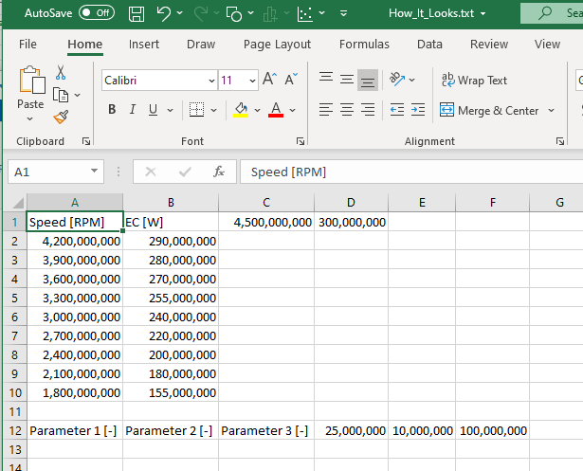Toggle the AutoSave switch
Screen dimensions: 583x471
96,13
